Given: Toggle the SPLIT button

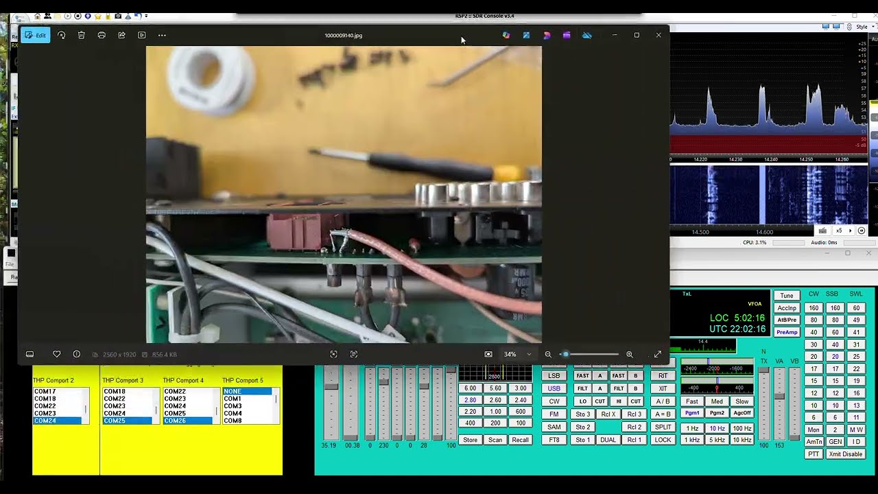Looking at the screenshot, I should pyautogui.click(x=663, y=427).
